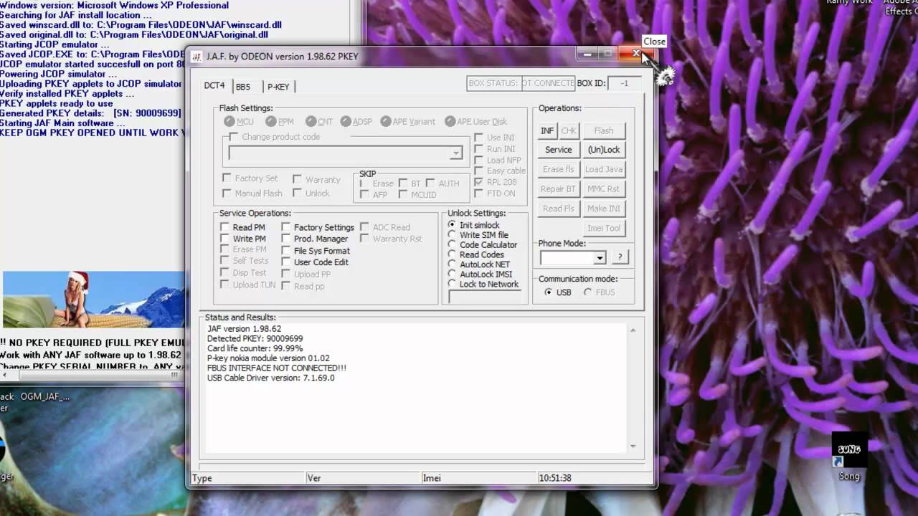Expand the product code combo box
Image resolution: width=918 pixels, height=516 pixels.
(x=455, y=153)
